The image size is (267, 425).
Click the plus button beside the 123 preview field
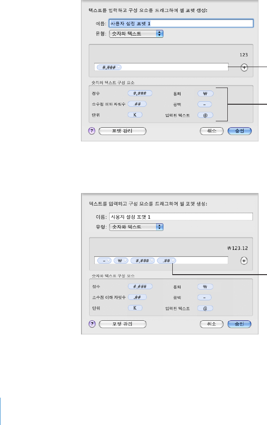[244, 67]
